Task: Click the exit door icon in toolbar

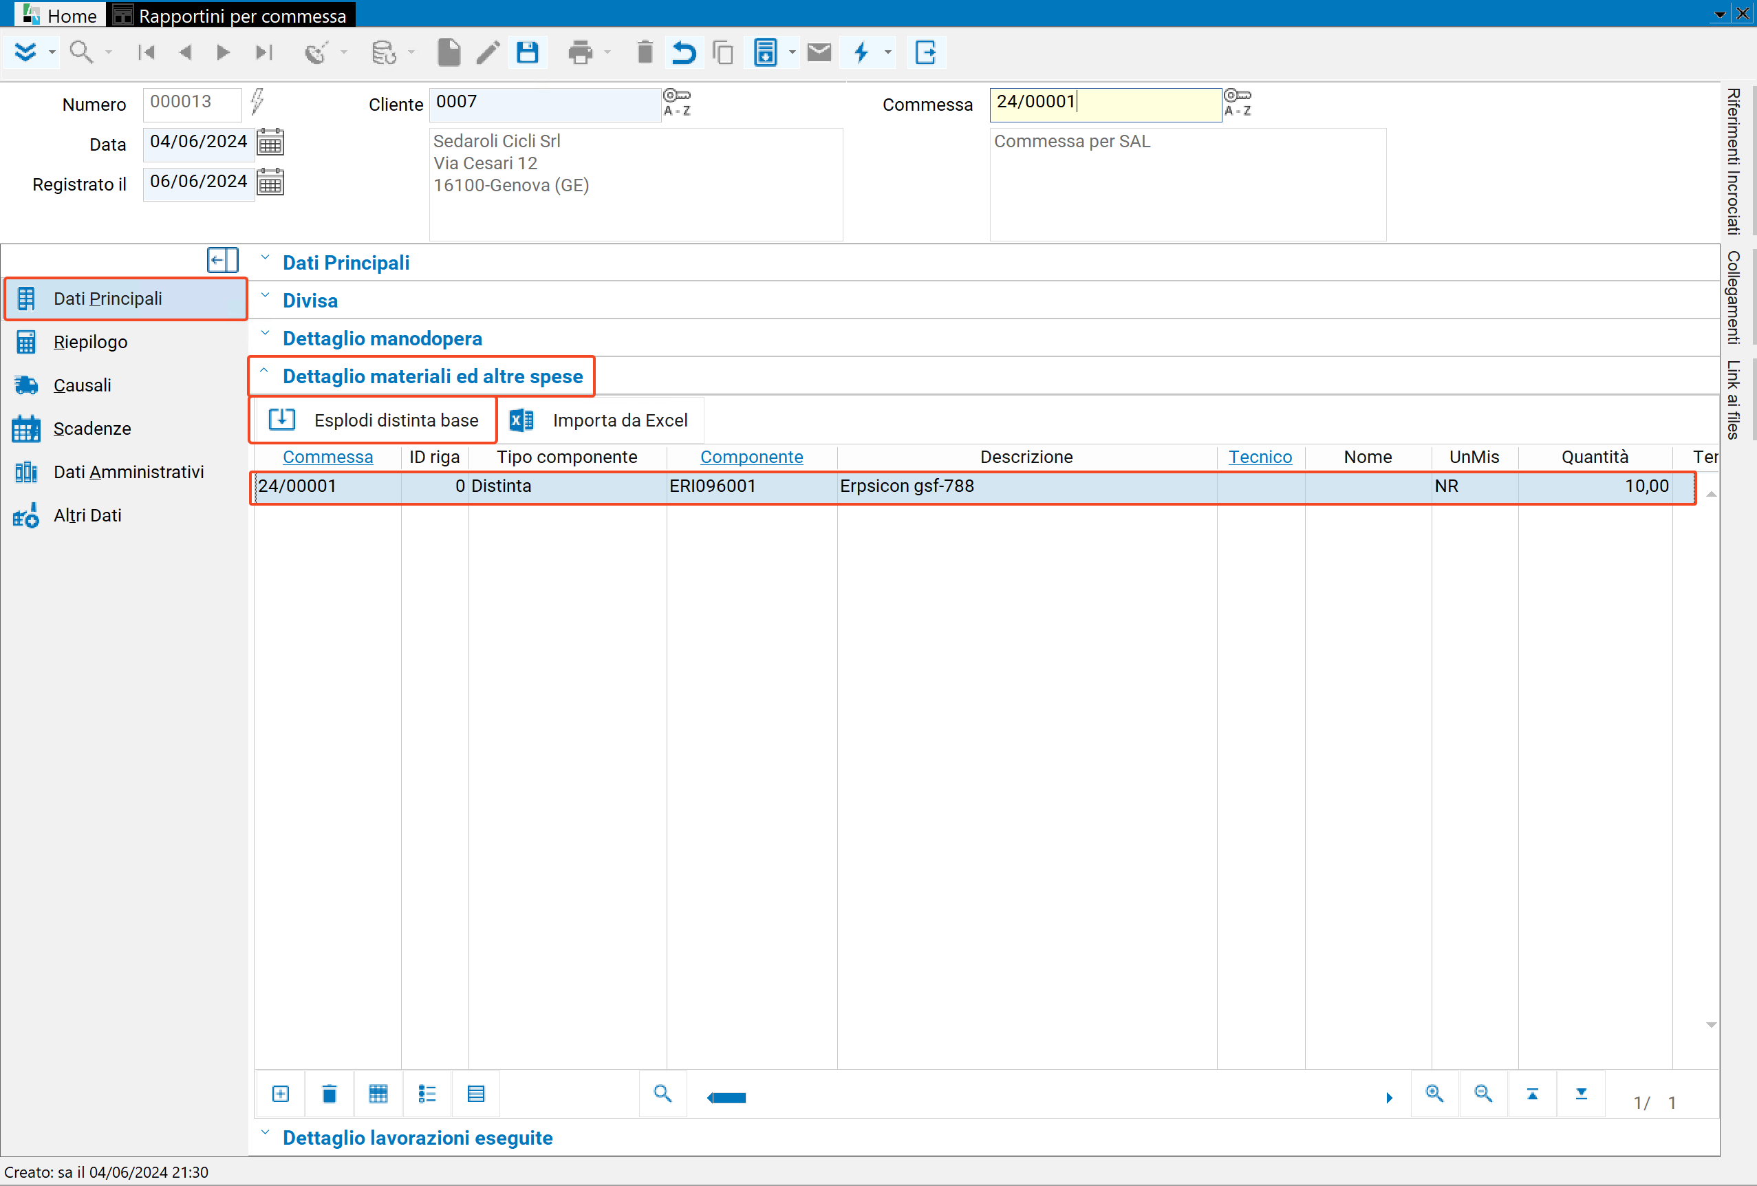Action: point(926,52)
